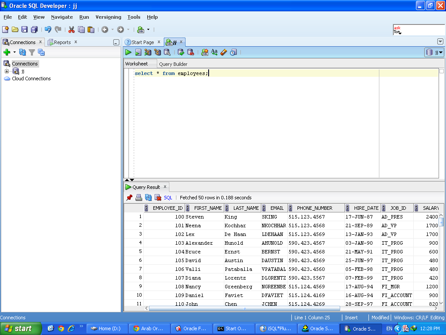Open the jj connection dropdown on the right
Image resolution: width=446 pixels, height=335 pixels.
click(434, 52)
